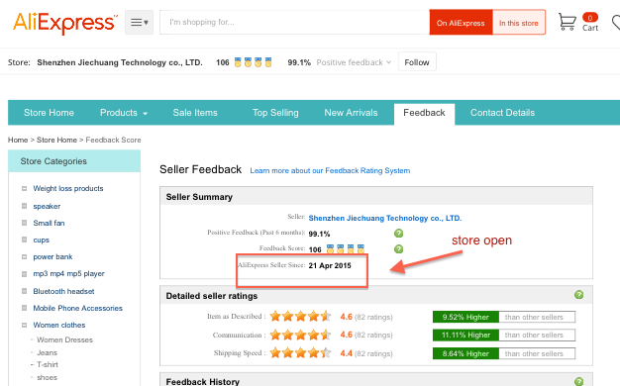Image resolution: width=620 pixels, height=386 pixels.
Task: Click medal icons next to Feedback Score
Action: point(346,248)
